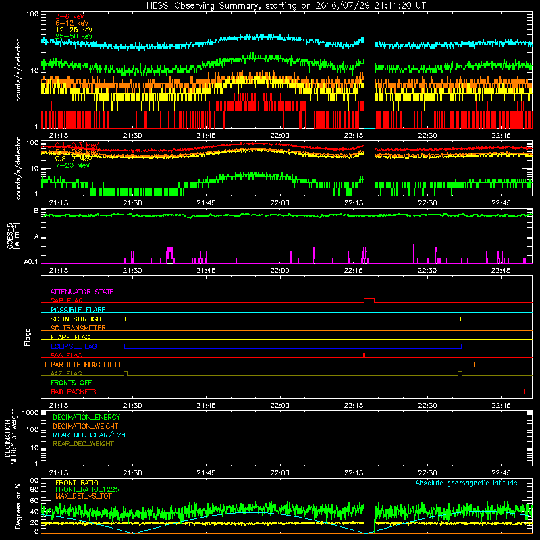The image size is (540, 540).
Task: Click the A47_FLAG label
Action: [x=66, y=373]
